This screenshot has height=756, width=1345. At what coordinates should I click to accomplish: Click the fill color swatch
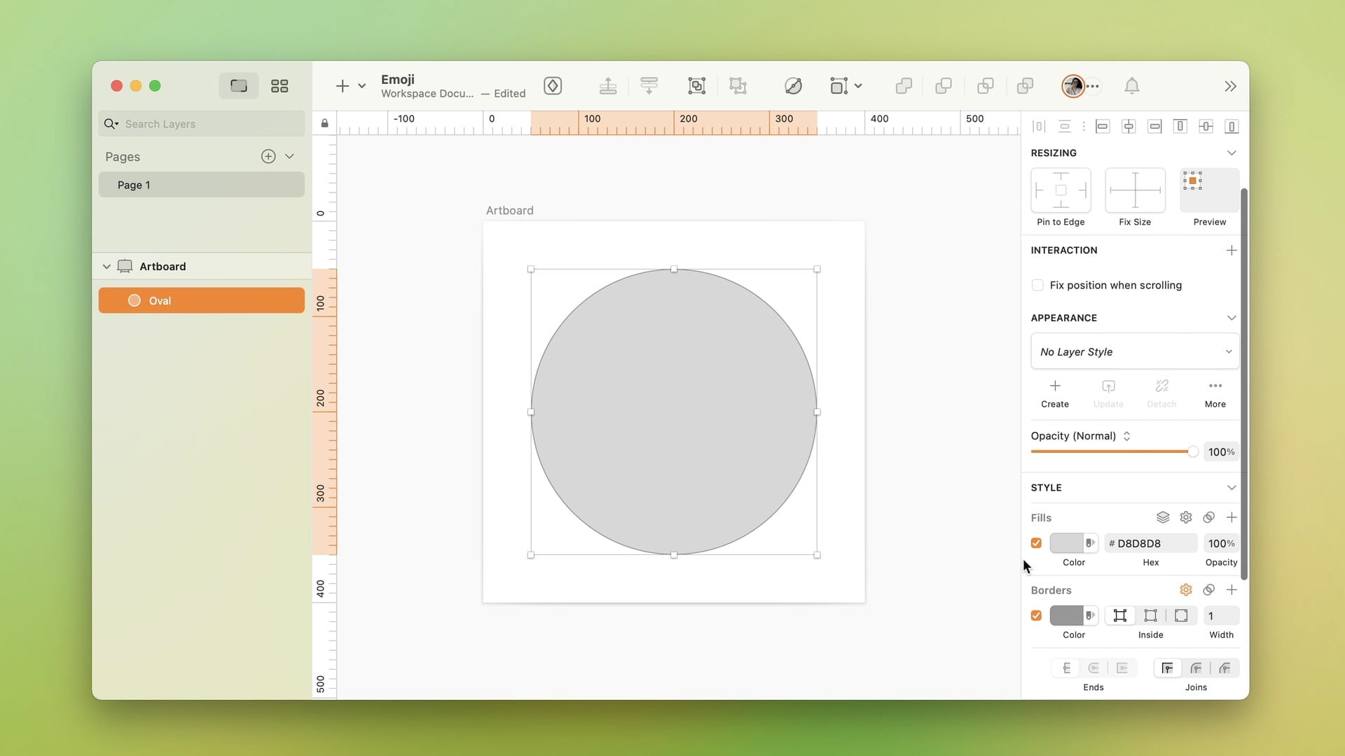[1065, 543]
